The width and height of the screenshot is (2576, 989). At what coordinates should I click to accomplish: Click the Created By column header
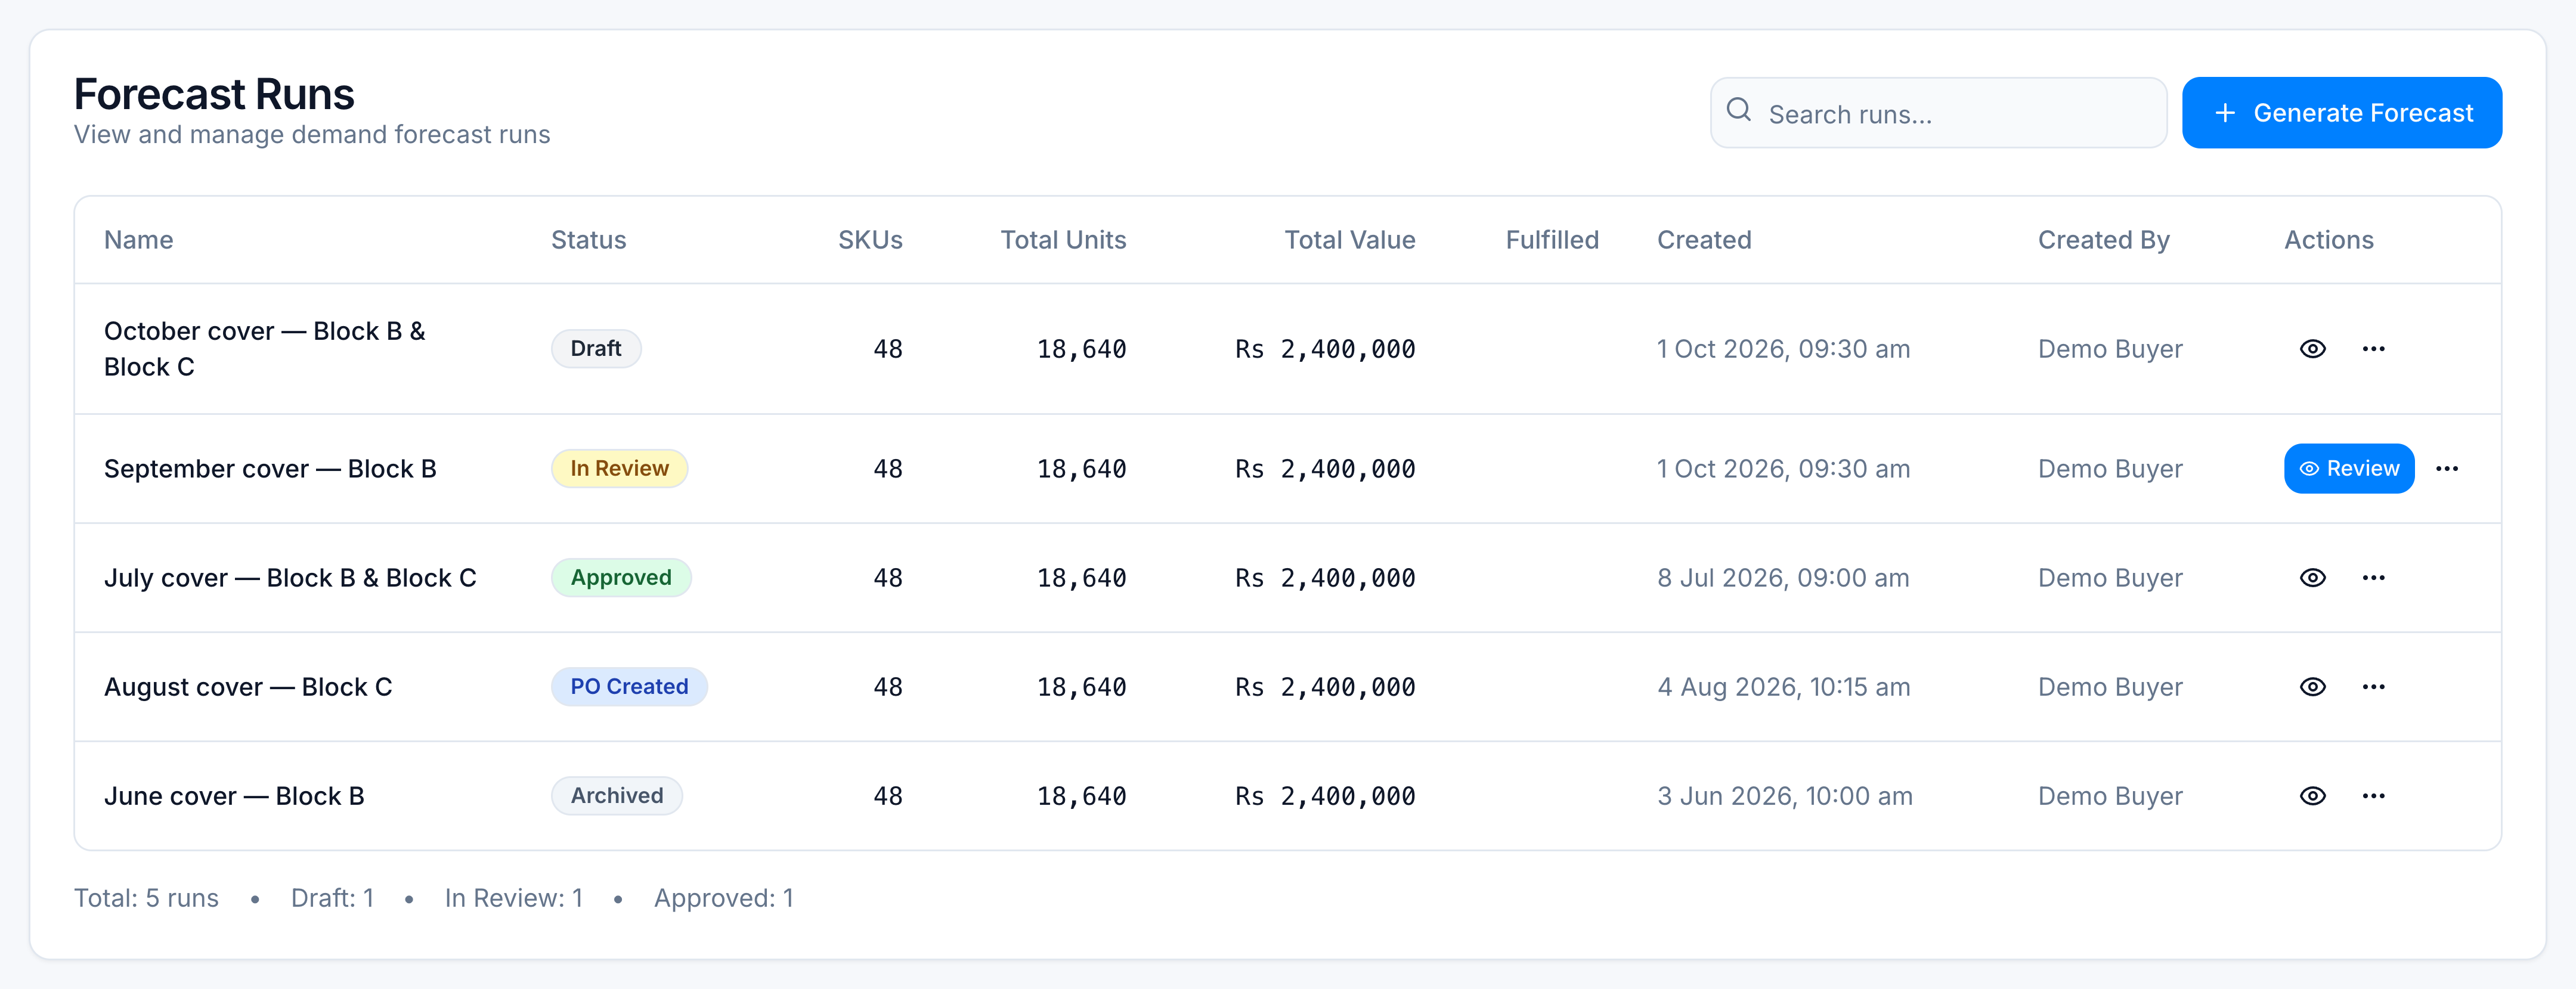point(2104,240)
